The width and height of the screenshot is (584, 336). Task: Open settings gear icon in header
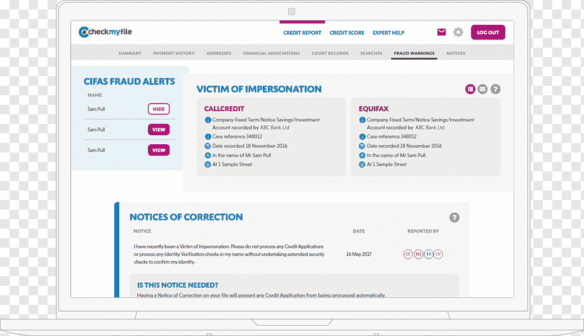(458, 32)
